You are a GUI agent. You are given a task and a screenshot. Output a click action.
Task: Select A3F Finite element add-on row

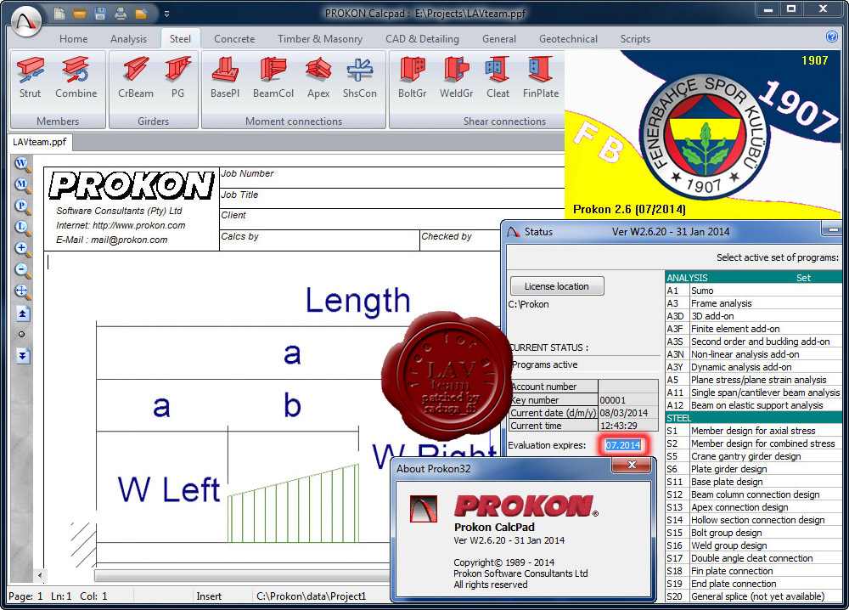pyautogui.click(x=753, y=329)
